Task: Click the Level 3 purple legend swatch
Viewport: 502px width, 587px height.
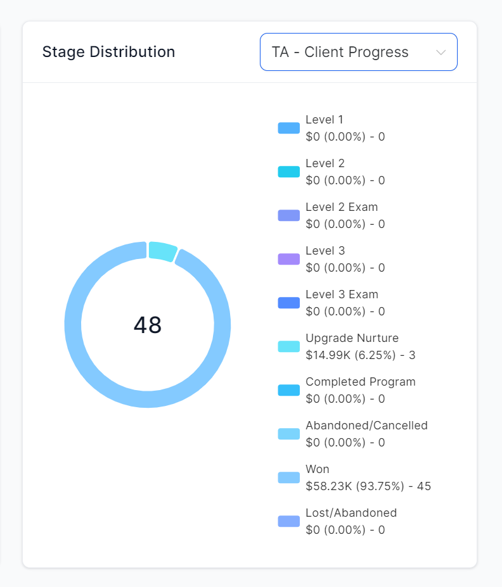Action: (288, 259)
